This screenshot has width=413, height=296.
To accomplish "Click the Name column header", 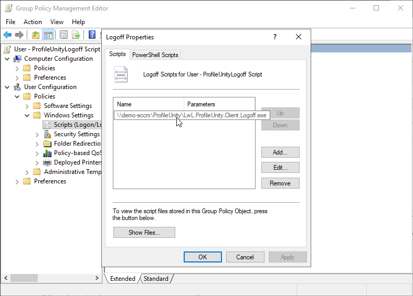I will point(149,104).
